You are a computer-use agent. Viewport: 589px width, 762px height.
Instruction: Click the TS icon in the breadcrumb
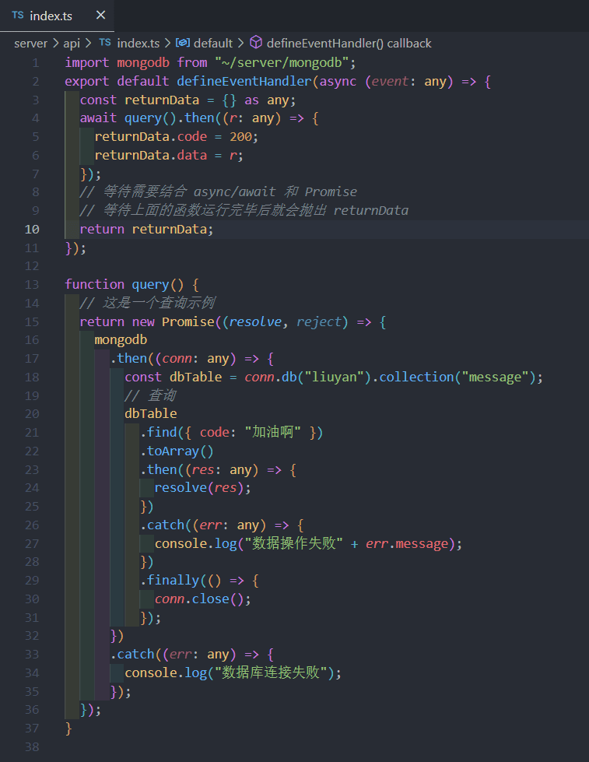coord(105,43)
